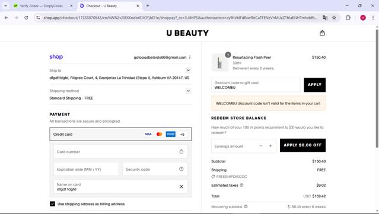Viewport: 379px width, 214px height.
Task: Expand the Shipping method dropdown
Action: [188, 91]
